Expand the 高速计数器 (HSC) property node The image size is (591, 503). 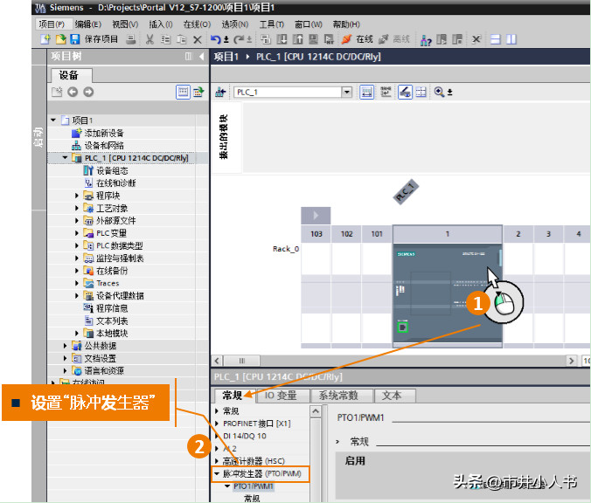tap(217, 460)
